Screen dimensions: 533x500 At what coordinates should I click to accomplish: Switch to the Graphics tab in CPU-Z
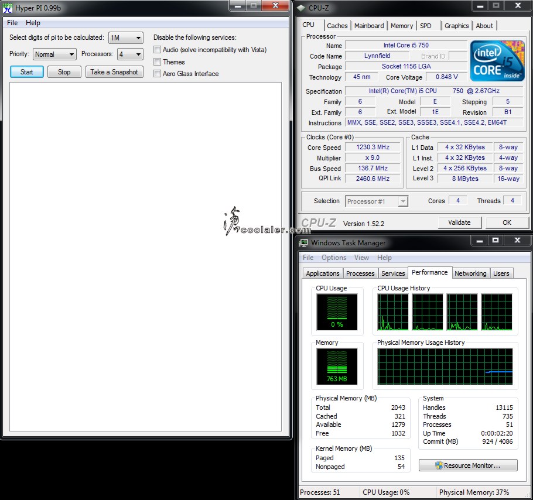click(x=456, y=26)
